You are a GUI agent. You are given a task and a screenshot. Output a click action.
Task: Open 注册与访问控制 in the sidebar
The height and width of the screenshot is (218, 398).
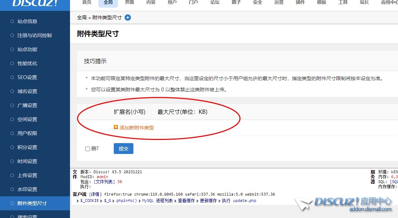point(35,35)
